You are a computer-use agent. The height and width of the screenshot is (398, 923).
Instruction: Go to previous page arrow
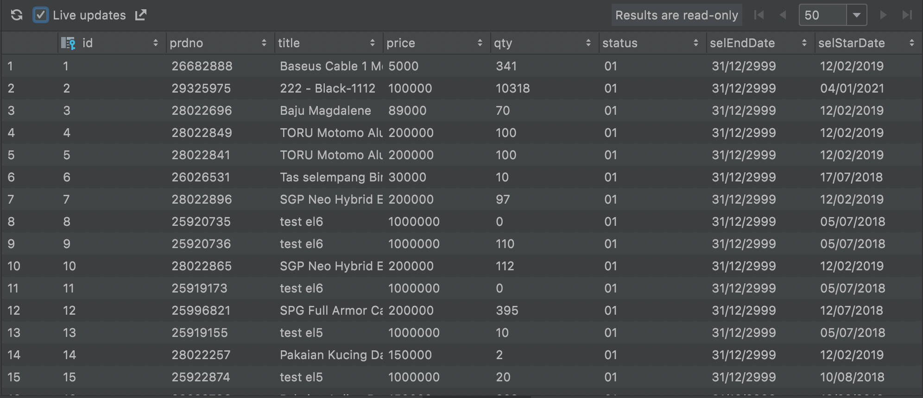click(x=783, y=15)
